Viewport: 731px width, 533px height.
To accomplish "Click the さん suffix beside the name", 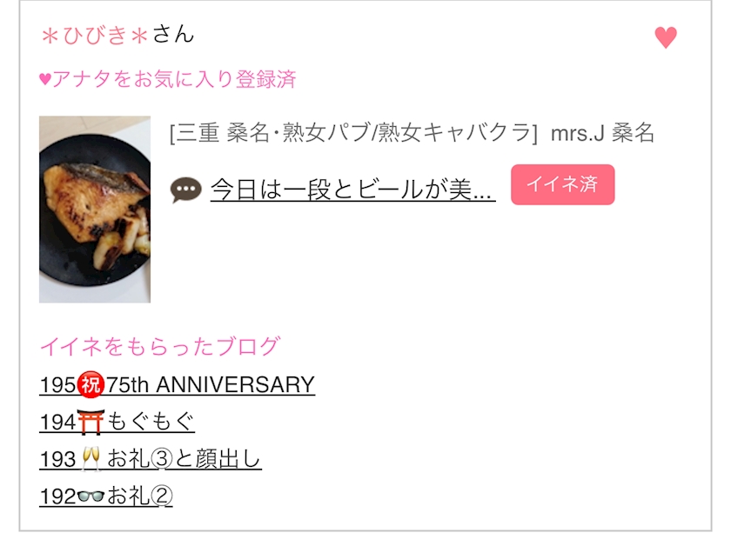I will (x=173, y=35).
